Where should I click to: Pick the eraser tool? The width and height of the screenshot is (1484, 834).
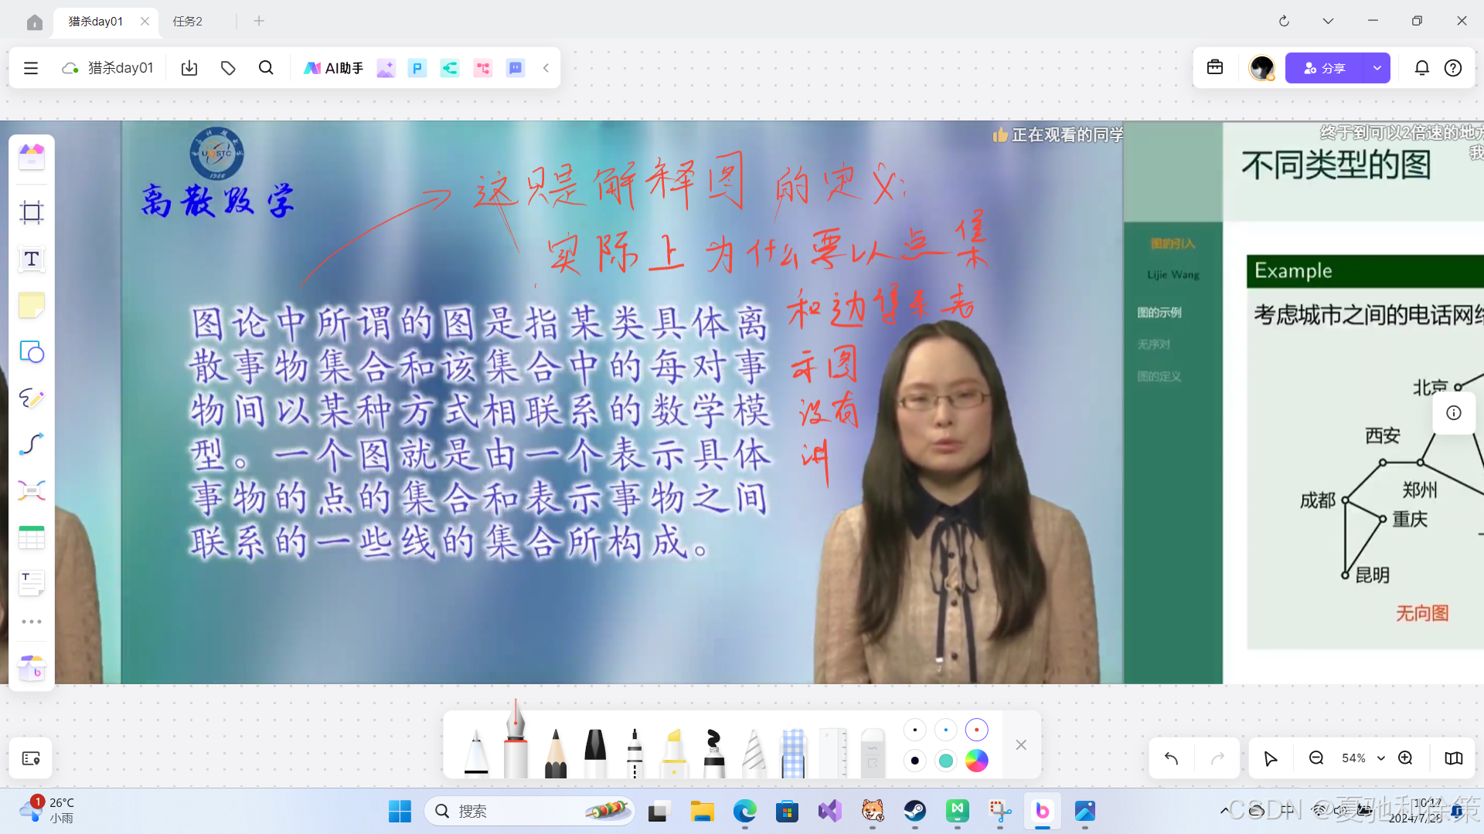[872, 752]
